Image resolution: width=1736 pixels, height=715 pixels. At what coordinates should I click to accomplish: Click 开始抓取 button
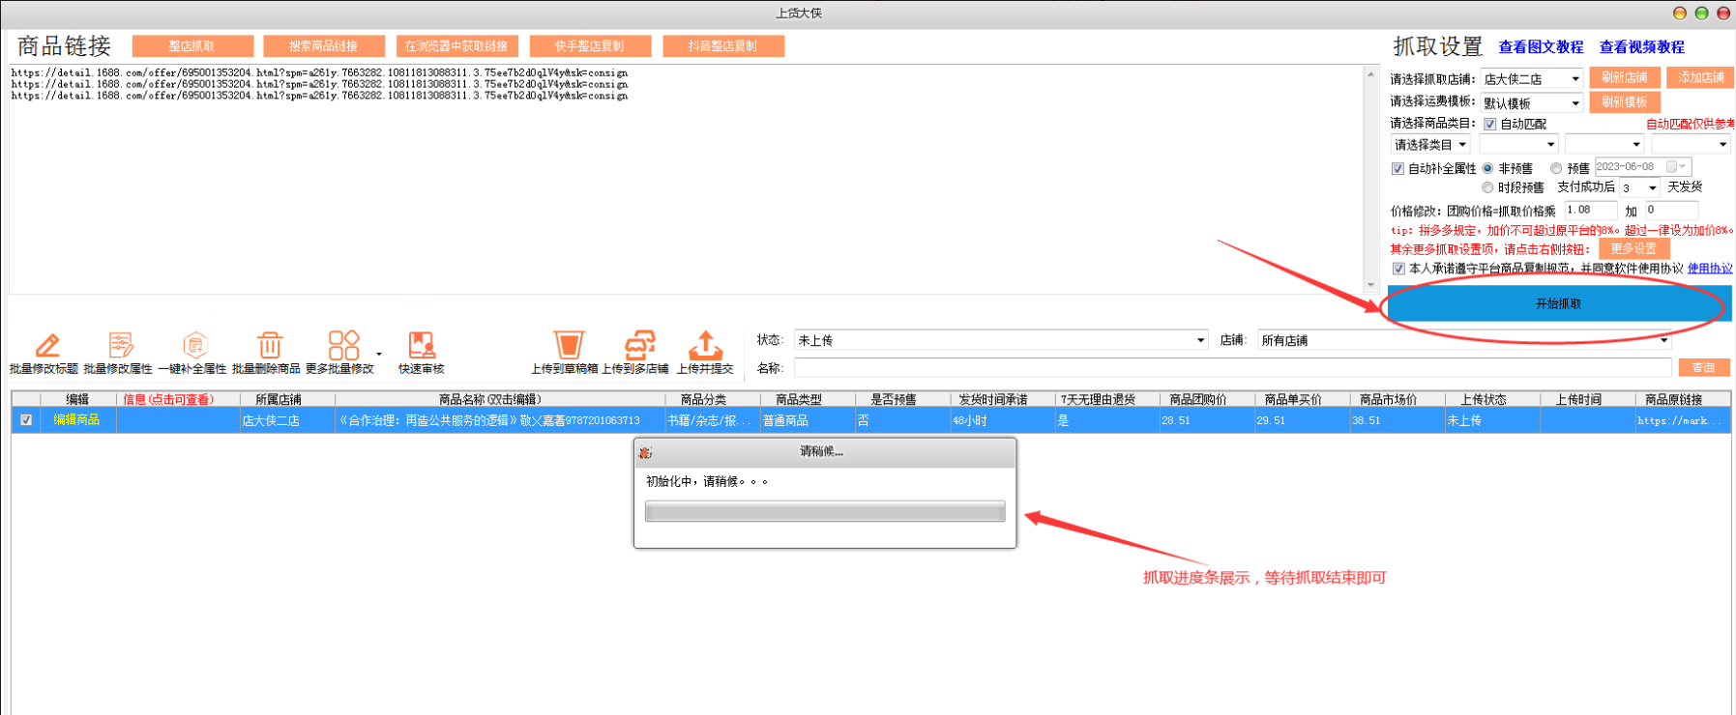coord(1559,303)
